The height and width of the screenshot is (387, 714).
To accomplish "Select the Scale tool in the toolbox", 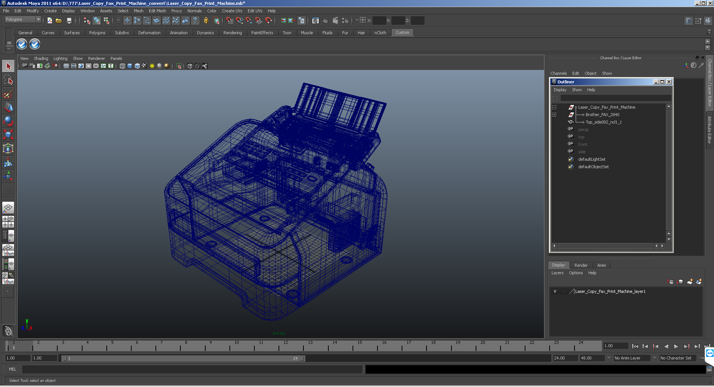I will 8,135.
